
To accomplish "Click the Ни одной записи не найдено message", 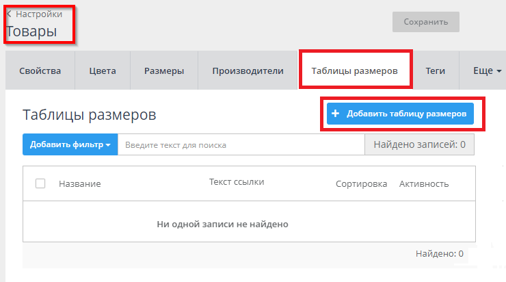I will (222, 224).
